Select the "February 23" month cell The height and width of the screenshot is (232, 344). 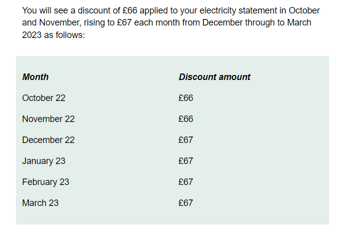pos(46,182)
